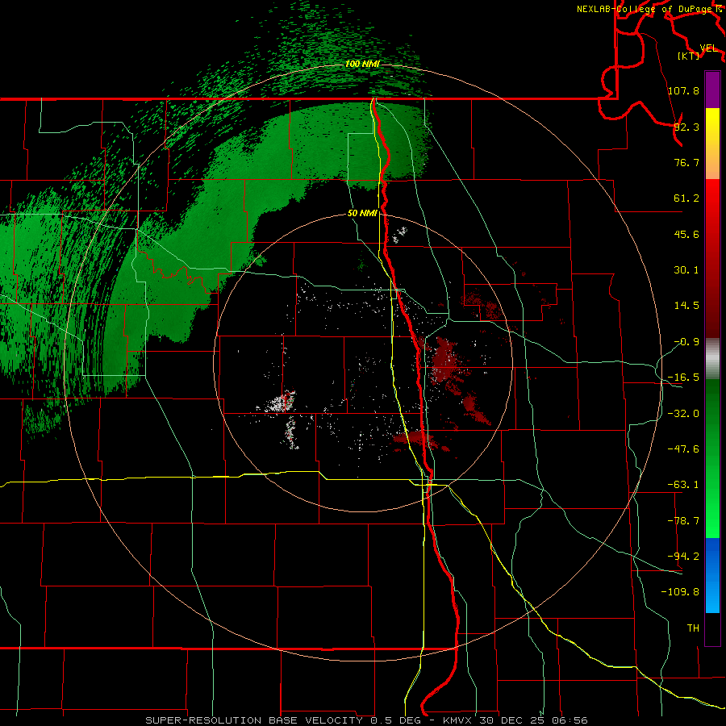726x726 pixels.
Task: Select the 14.5 velocity scale value
Action: click(686, 306)
